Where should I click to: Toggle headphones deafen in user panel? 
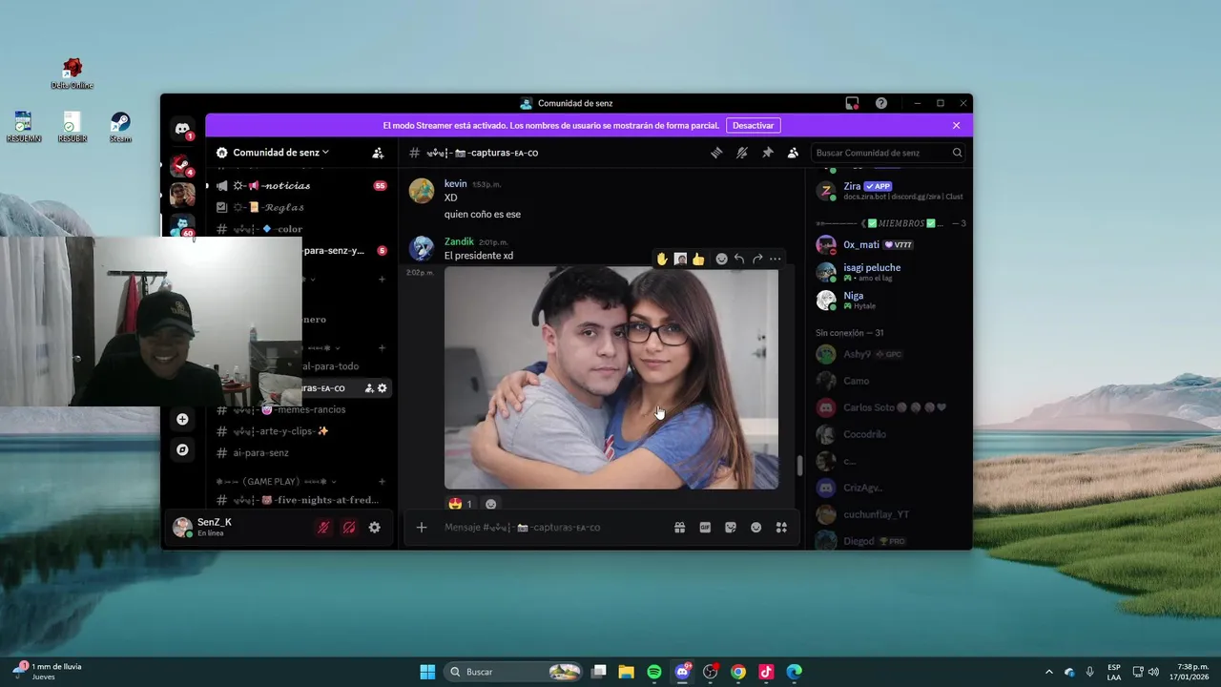pos(349,528)
